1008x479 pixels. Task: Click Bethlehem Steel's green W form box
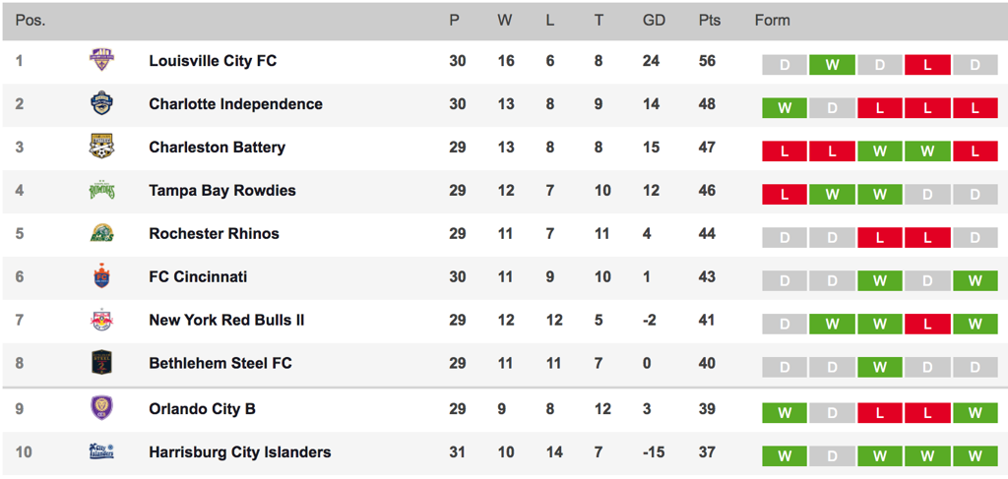pyautogui.click(x=879, y=367)
